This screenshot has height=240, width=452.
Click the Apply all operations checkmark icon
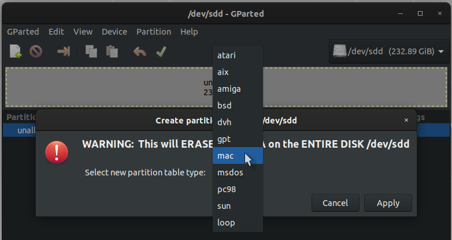coord(161,52)
